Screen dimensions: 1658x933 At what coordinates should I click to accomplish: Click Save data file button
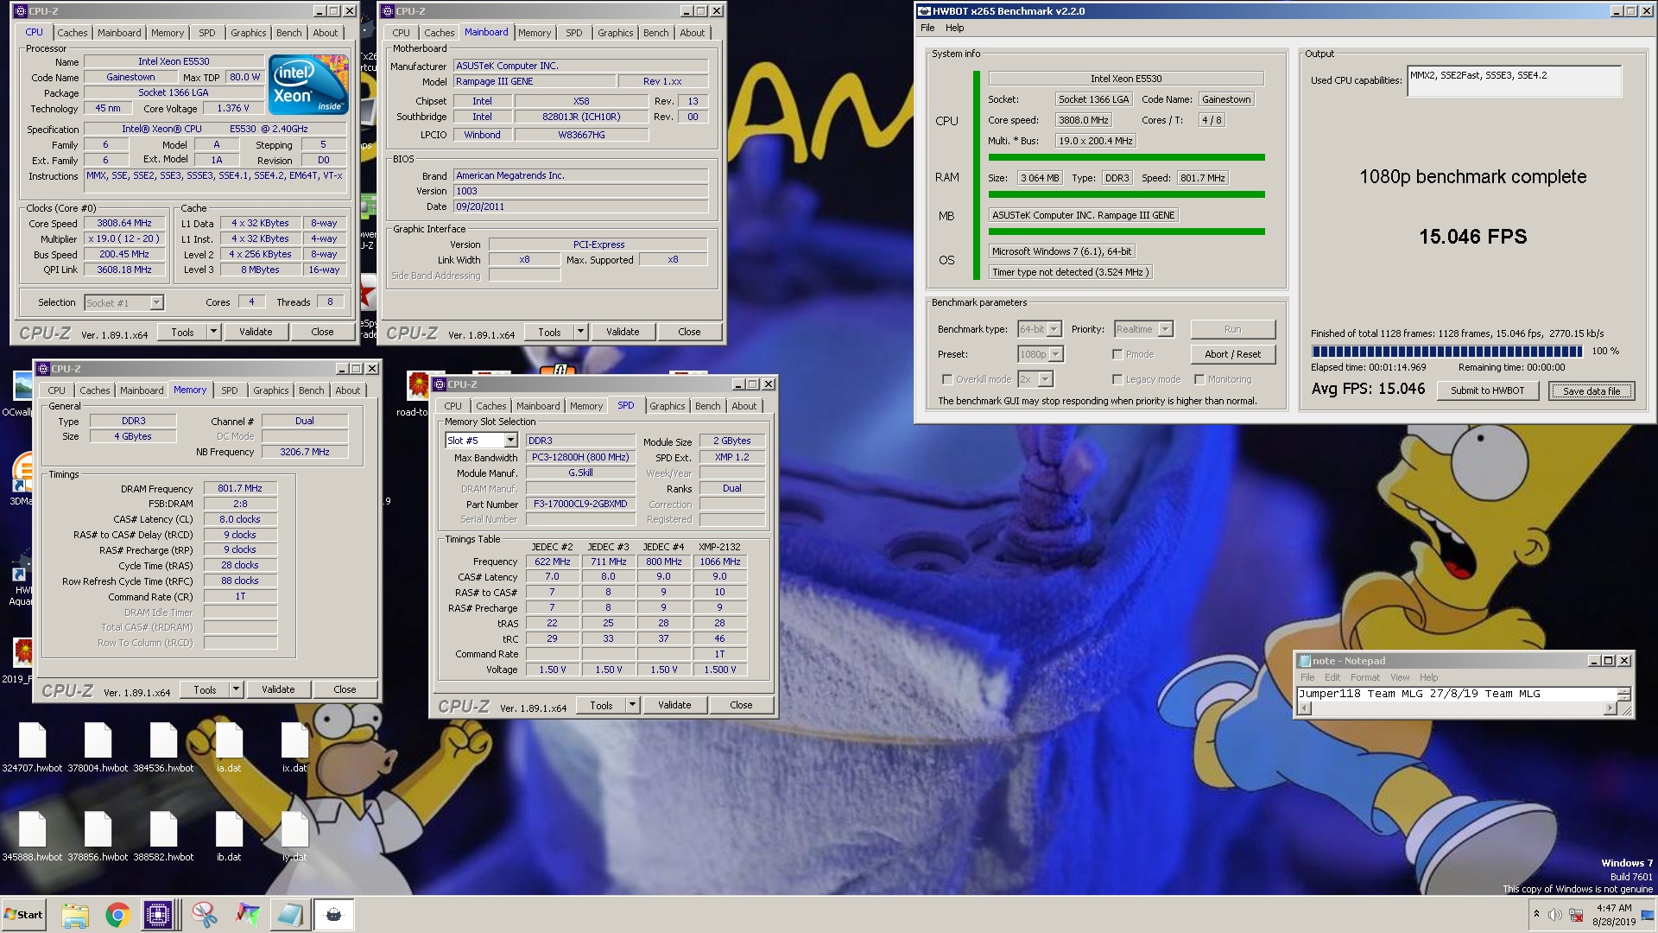(x=1592, y=390)
